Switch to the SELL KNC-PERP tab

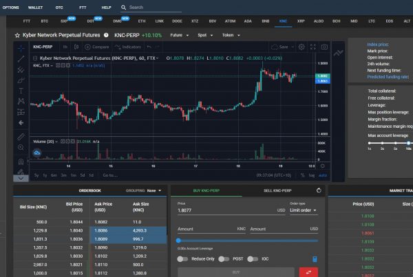coord(277,190)
